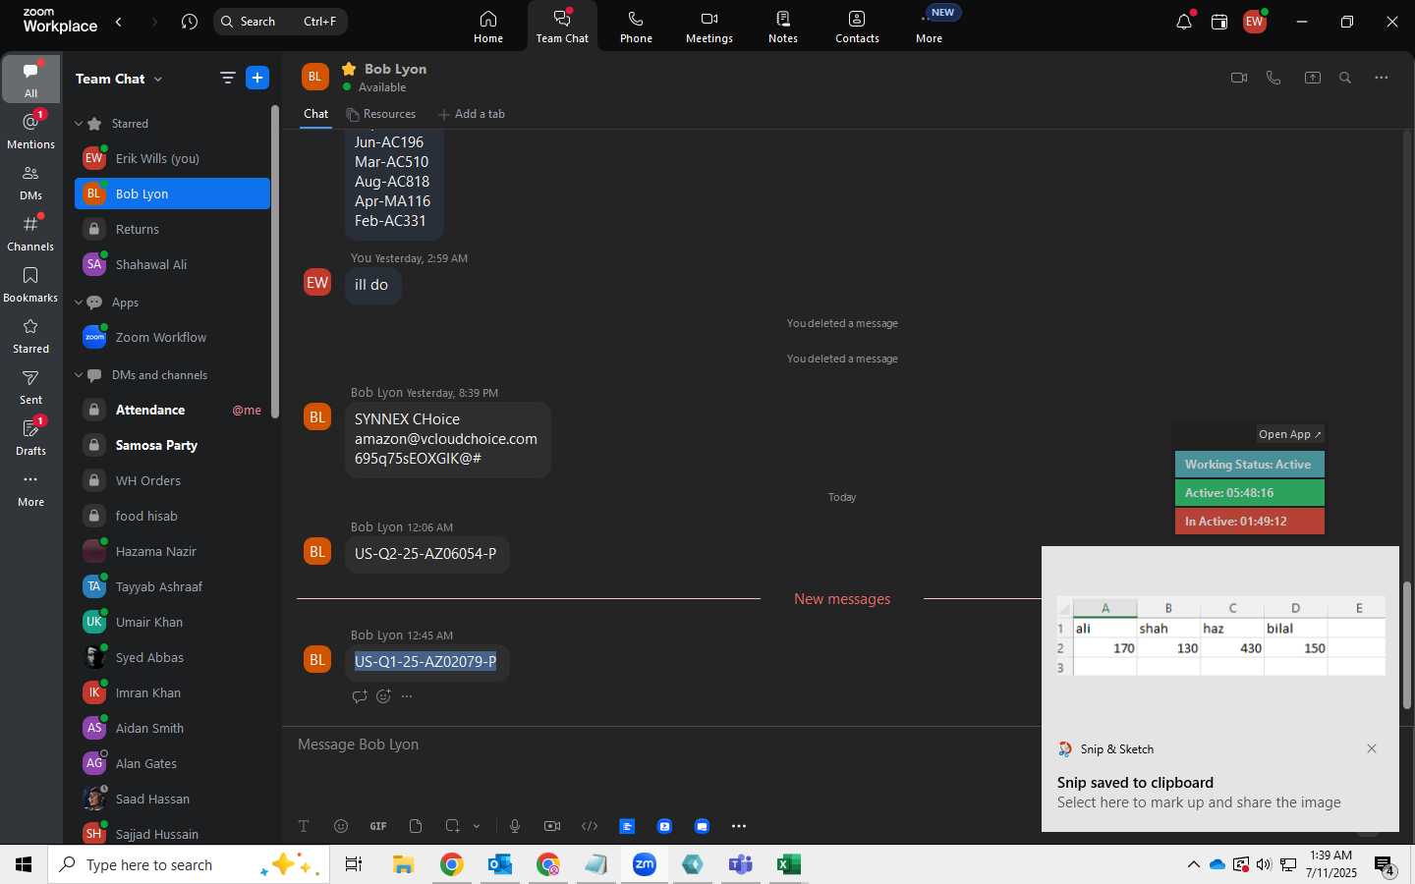The width and height of the screenshot is (1415, 884).
Task: Reply to US-Q1-25-AZ02079-P message
Action: [x=360, y=696]
